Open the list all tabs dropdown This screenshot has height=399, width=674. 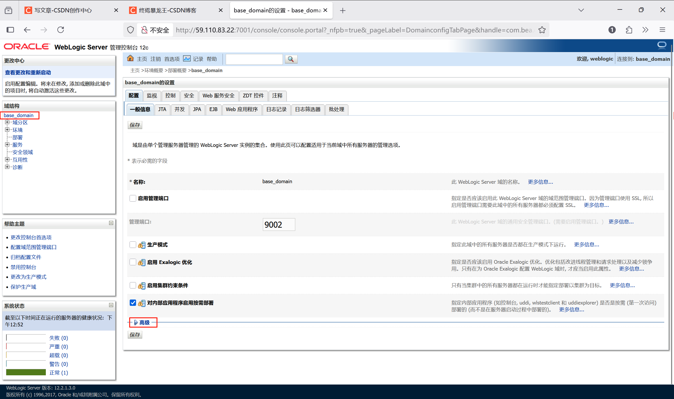[x=581, y=10]
